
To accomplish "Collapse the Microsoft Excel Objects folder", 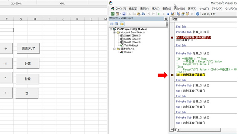I will click(114, 32).
